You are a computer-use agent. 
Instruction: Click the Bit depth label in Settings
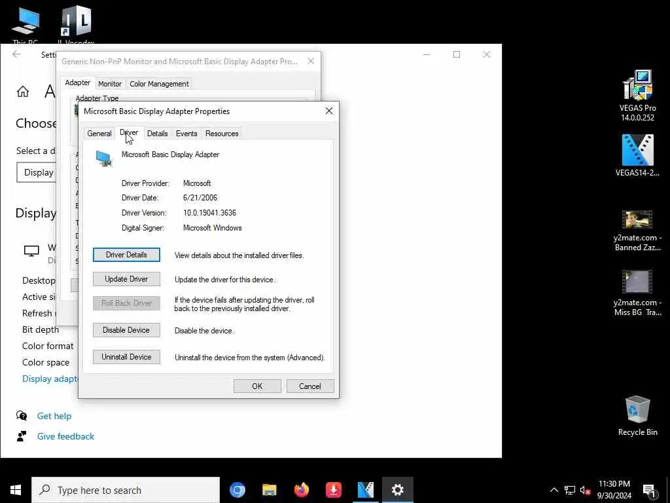click(41, 330)
